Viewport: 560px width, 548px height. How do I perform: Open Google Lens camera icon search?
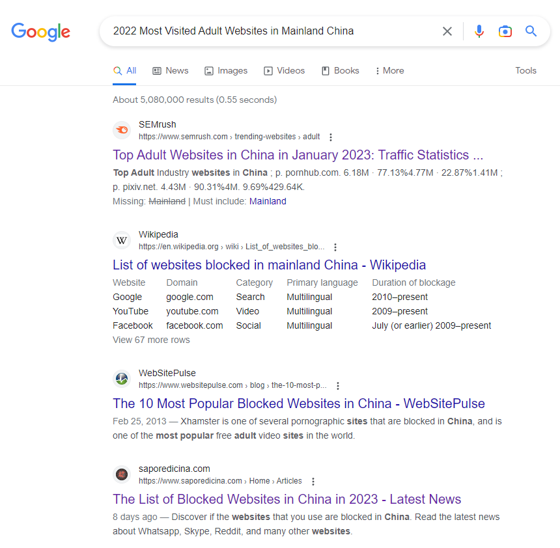(x=505, y=31)
